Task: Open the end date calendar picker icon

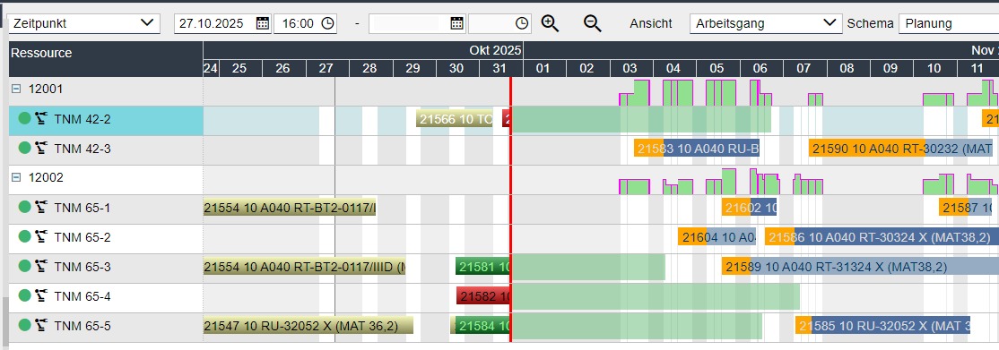Action: pos(456,23)
